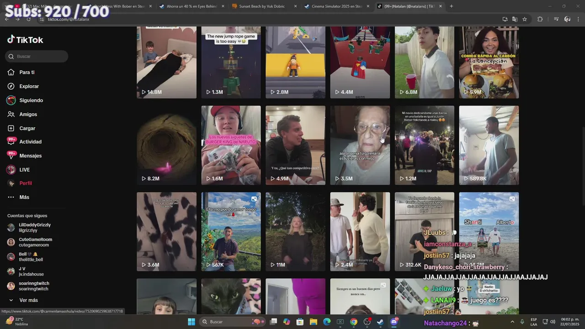Open Chrome profile avatar

[567, 19]
